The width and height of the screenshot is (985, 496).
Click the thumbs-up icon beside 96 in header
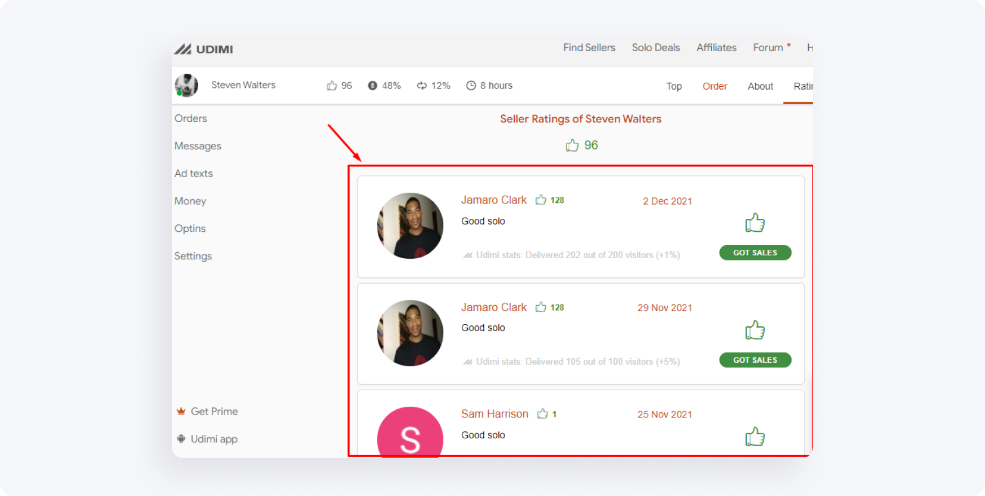[332, 86]
